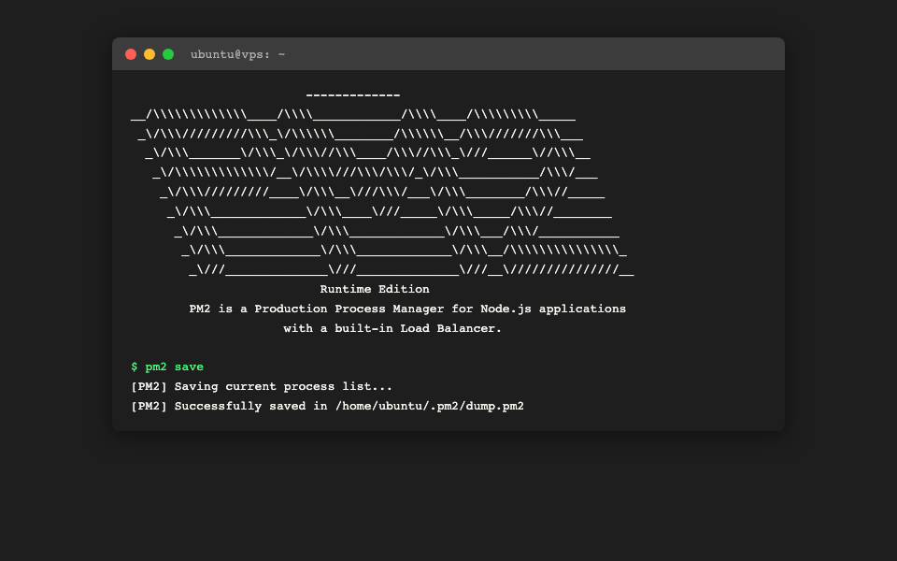The height and width of the screenshot is (561, 897).
Task: Click the green "$ pm2 save" command
Action: click(167, 367)
